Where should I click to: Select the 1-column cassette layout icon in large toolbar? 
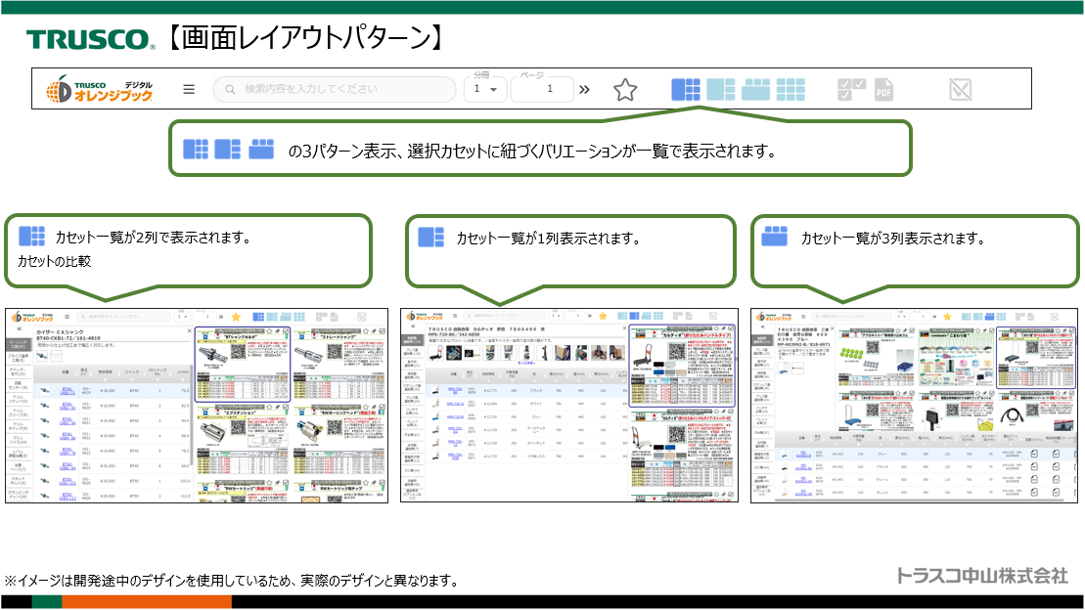[720, 89]
